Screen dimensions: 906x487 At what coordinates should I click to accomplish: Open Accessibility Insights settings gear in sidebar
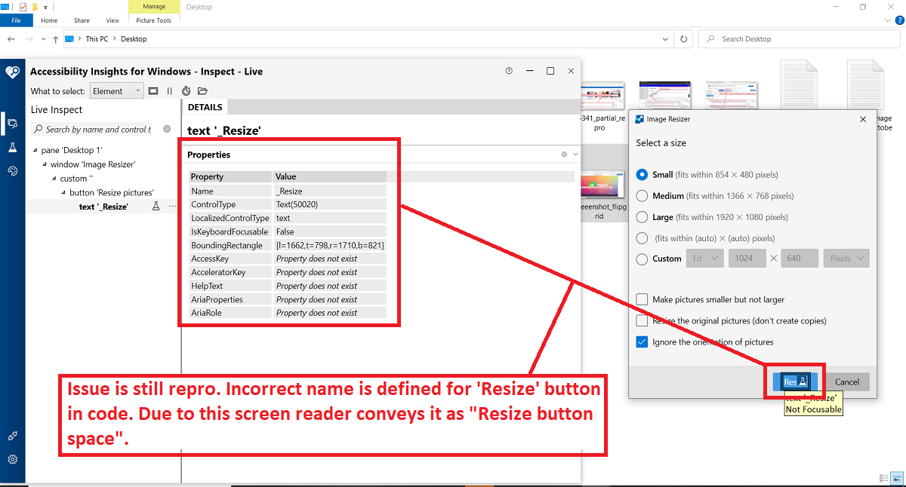12,459
